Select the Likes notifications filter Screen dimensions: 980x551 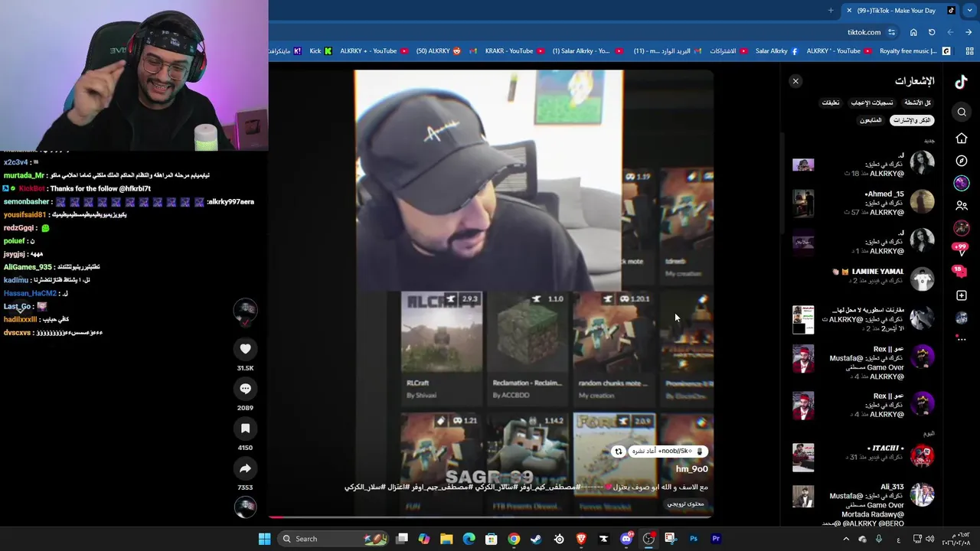872,103
